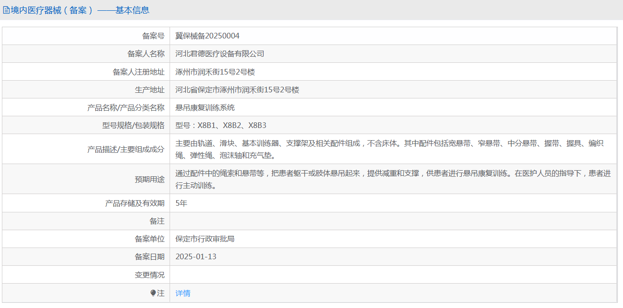The width and height of the screenshot is (623, 308).
Task: Select production address 河北省保定市涿州市润禾街15号2号楼
Action: pos(237,90)
